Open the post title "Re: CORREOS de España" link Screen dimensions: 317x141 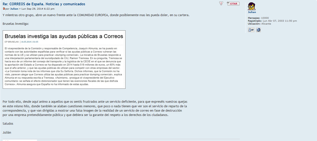[44, 4]
